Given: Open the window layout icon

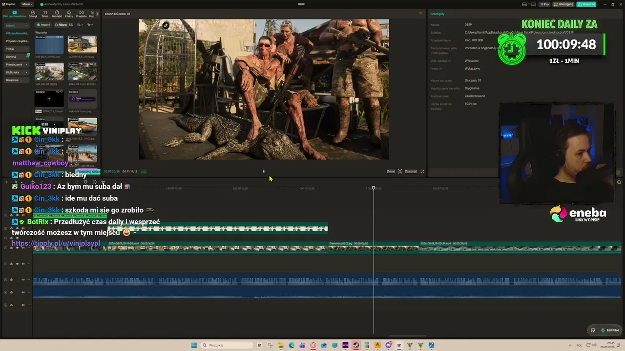Looking at the screenshot, I should (525, 4).
